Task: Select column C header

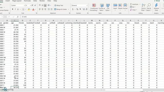Action: 15,20
